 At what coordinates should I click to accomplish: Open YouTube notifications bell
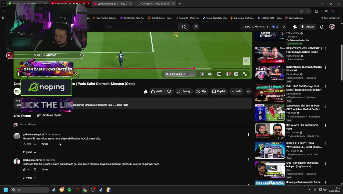coord(321,27)
